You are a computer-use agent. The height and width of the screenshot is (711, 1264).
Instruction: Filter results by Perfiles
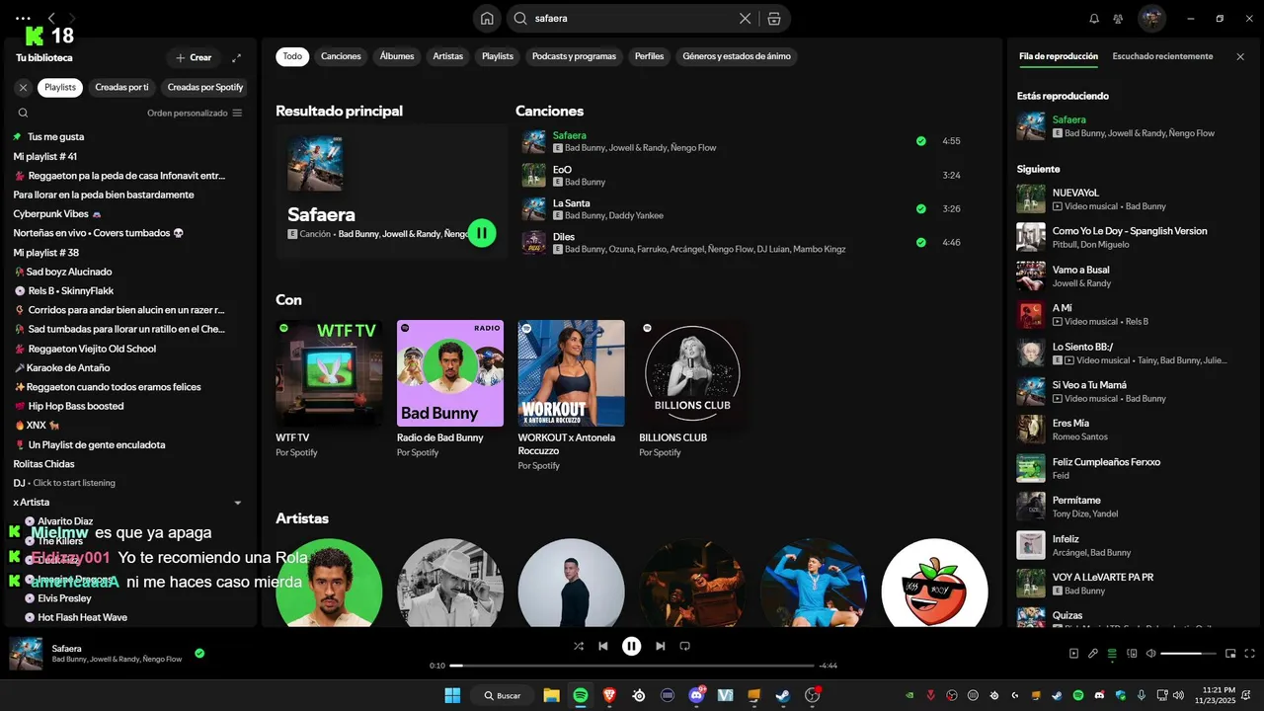point(649,56)
